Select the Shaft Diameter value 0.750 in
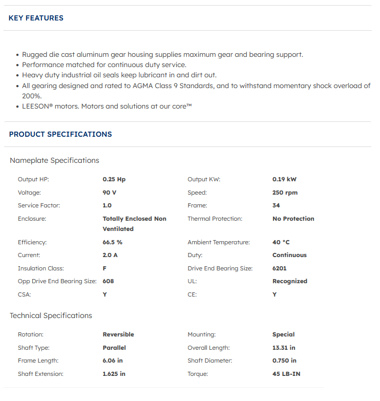The image size is (380, 401). 285,361
